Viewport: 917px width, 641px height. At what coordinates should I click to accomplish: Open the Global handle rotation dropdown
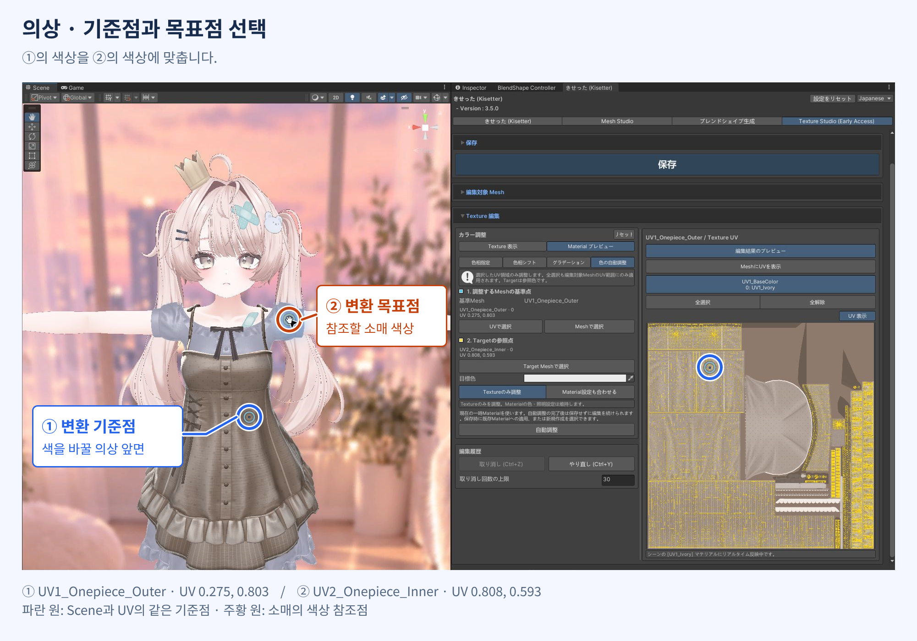[77, 98]
